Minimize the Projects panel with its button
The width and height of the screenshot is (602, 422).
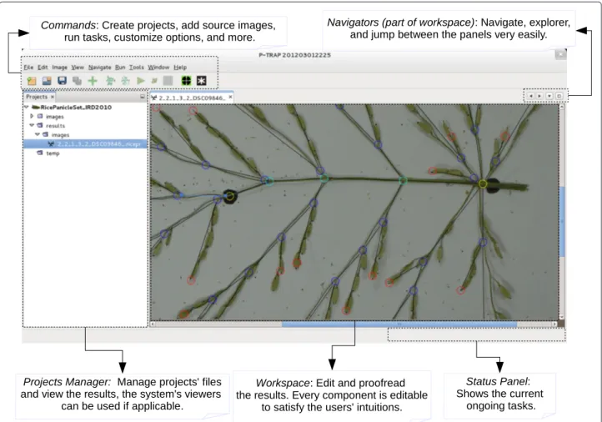(142, 97)
